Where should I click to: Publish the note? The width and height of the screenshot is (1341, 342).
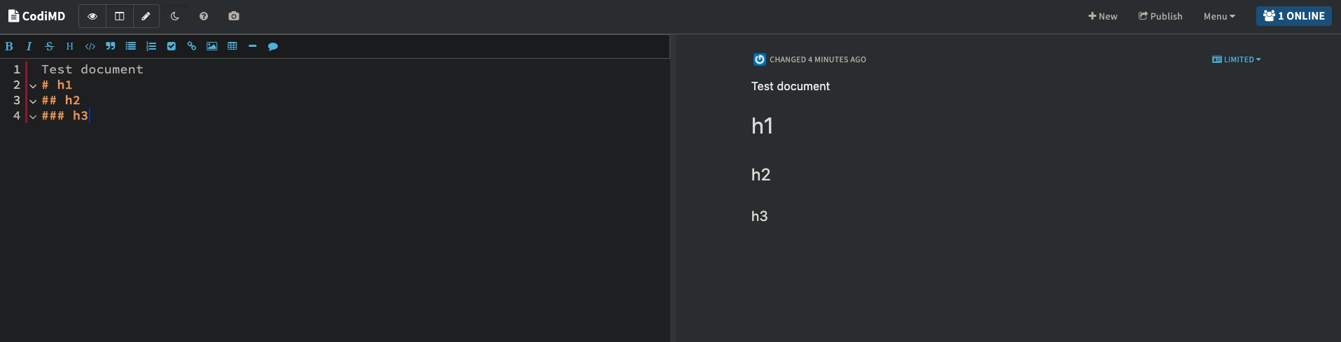[x=1160, y=16]
